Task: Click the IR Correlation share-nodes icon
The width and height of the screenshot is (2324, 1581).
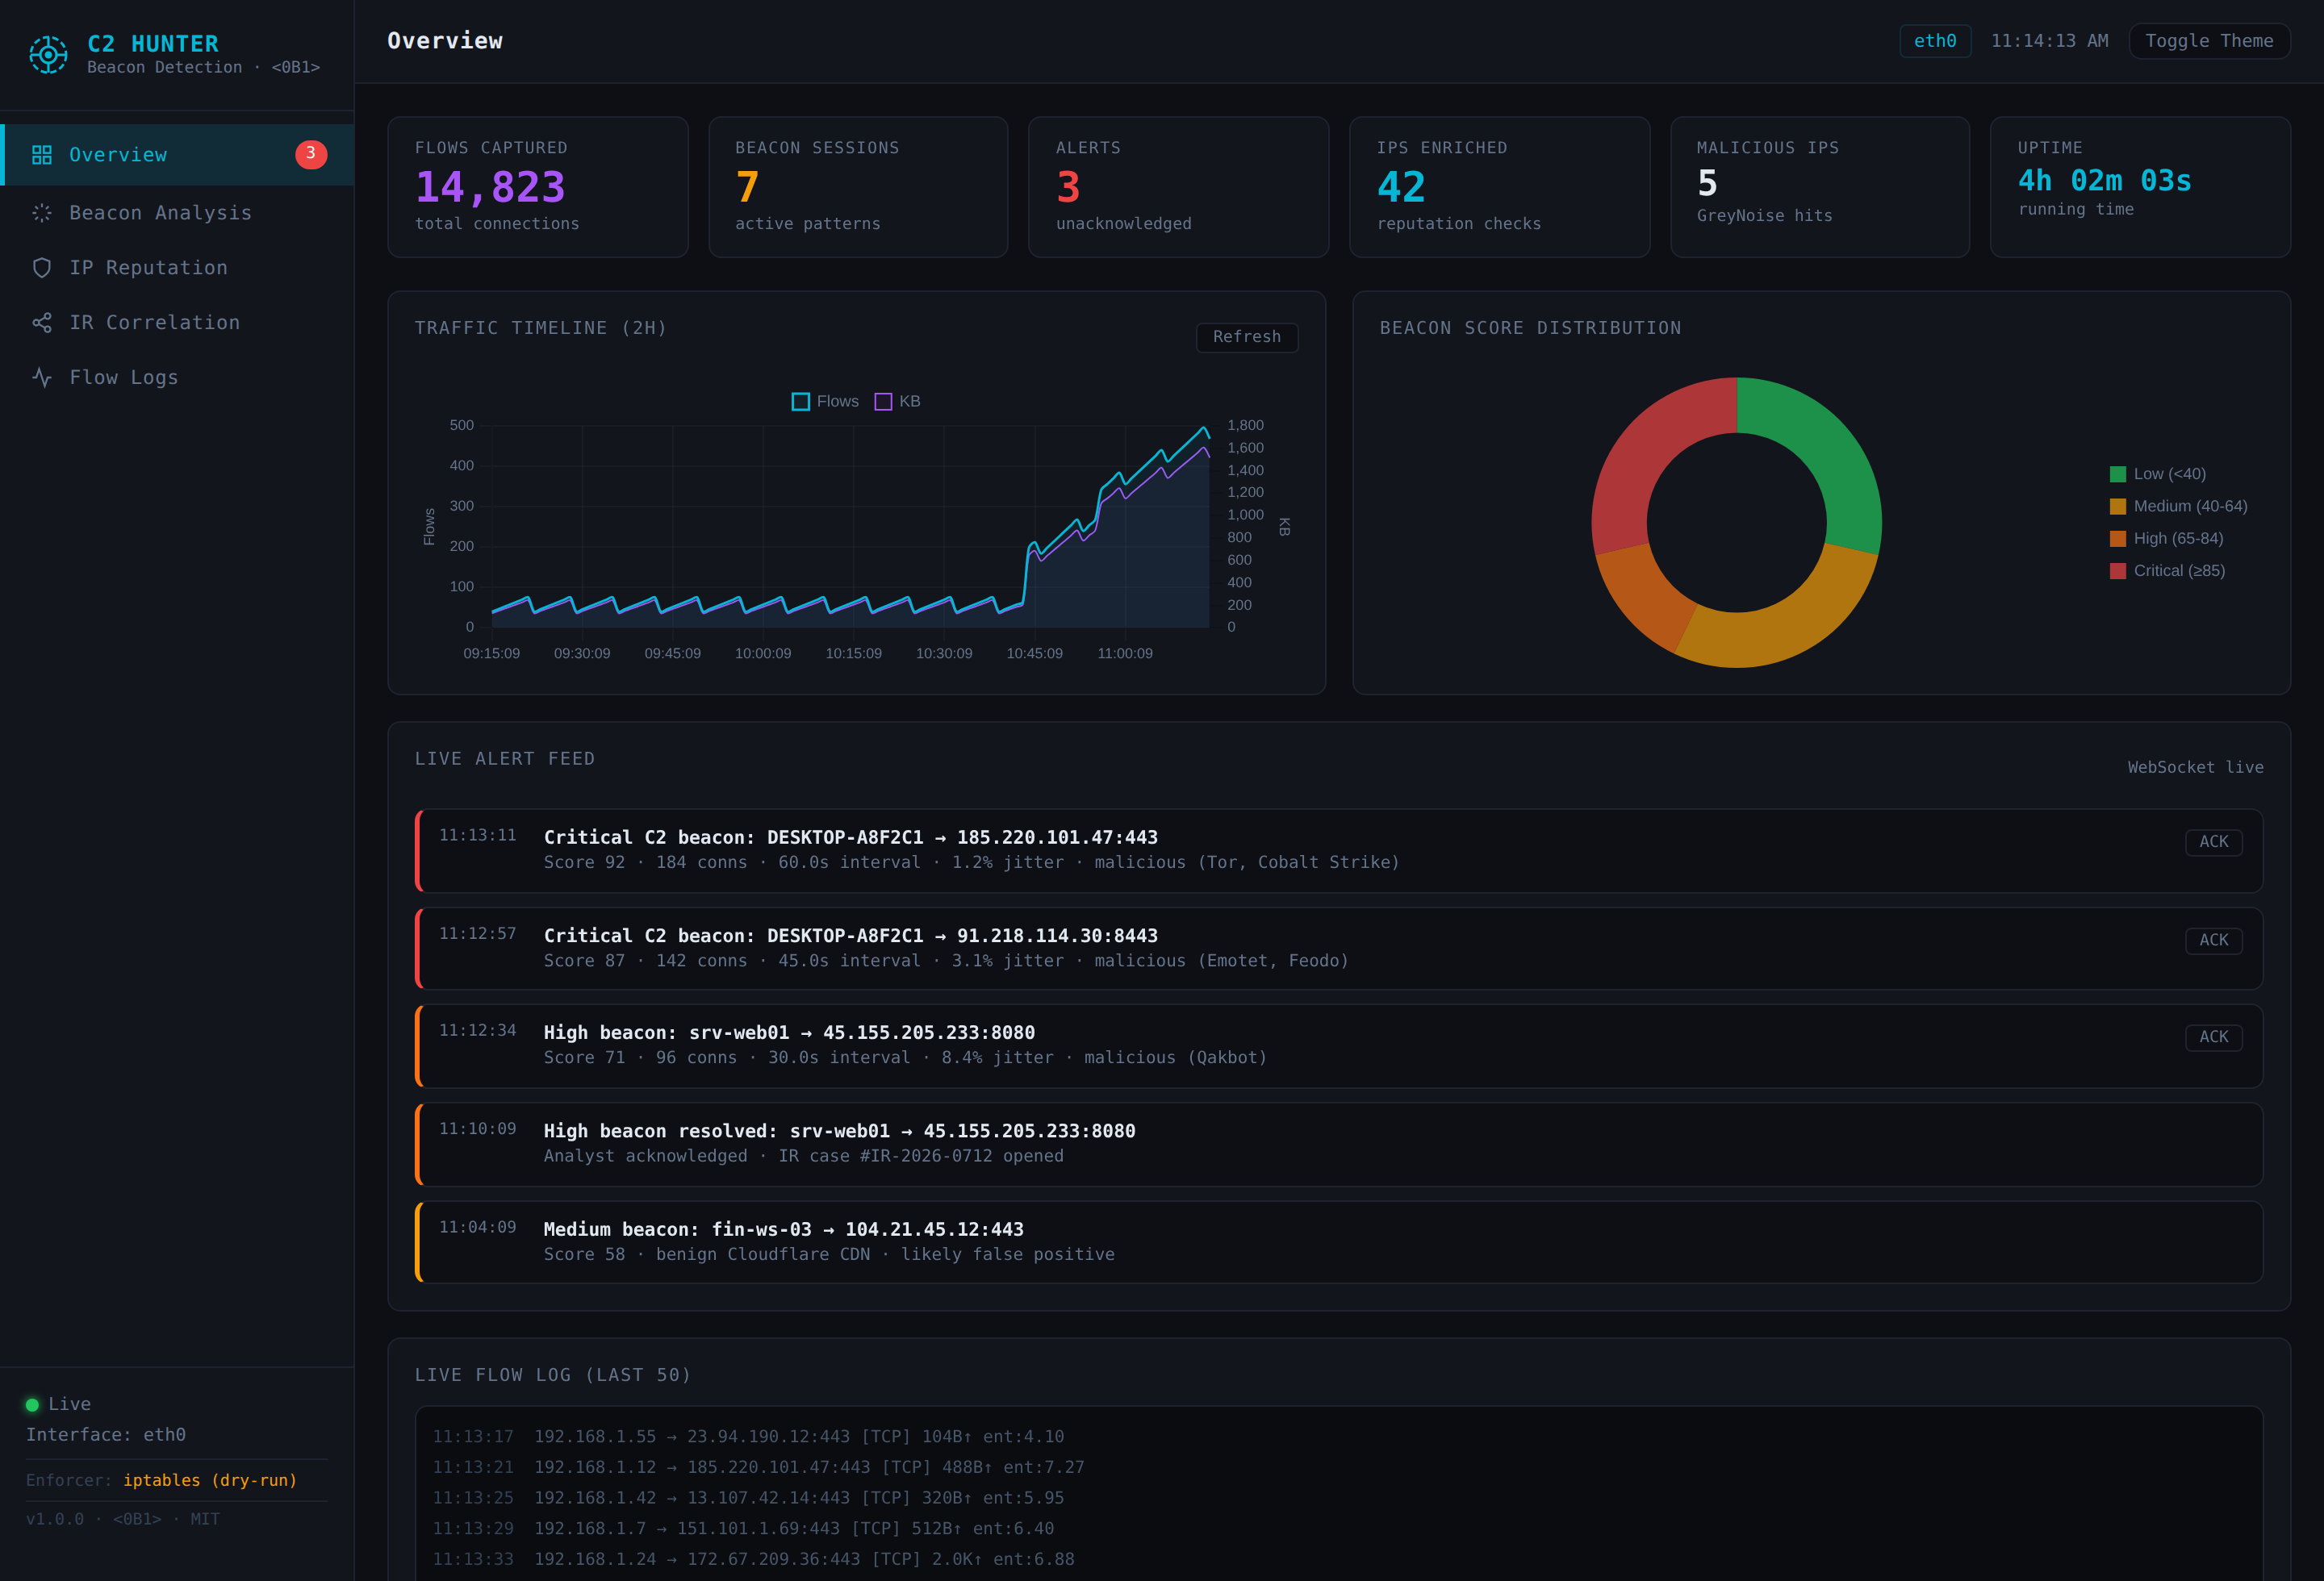Action: [x=42, y=323]
